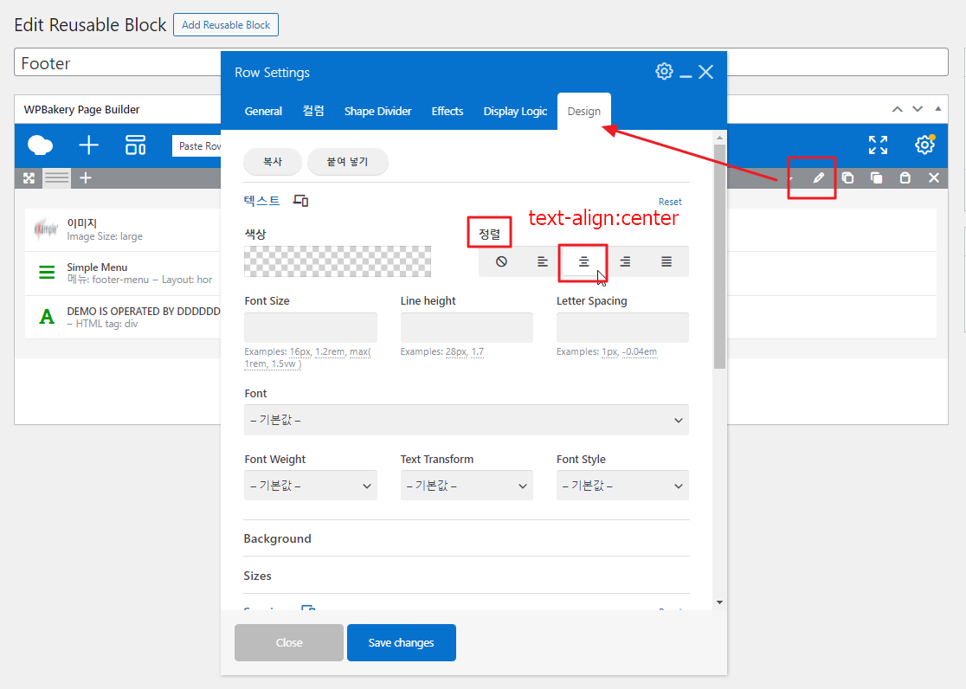Set text alignment to justify
Image resolution: width=966 pixels, height=689 pixels.
[x=666, y=261]
